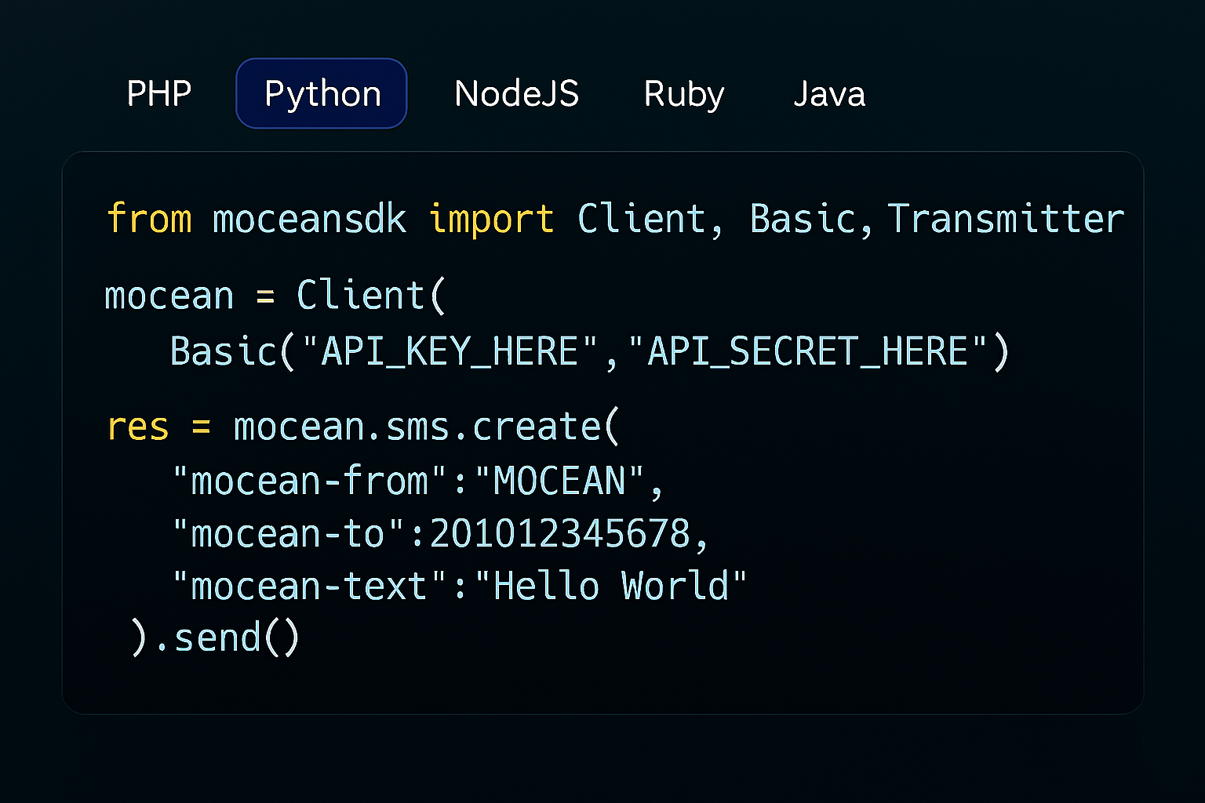Switch to the Ruby tab
This screenshot has width=1205, height=803.
683,94
